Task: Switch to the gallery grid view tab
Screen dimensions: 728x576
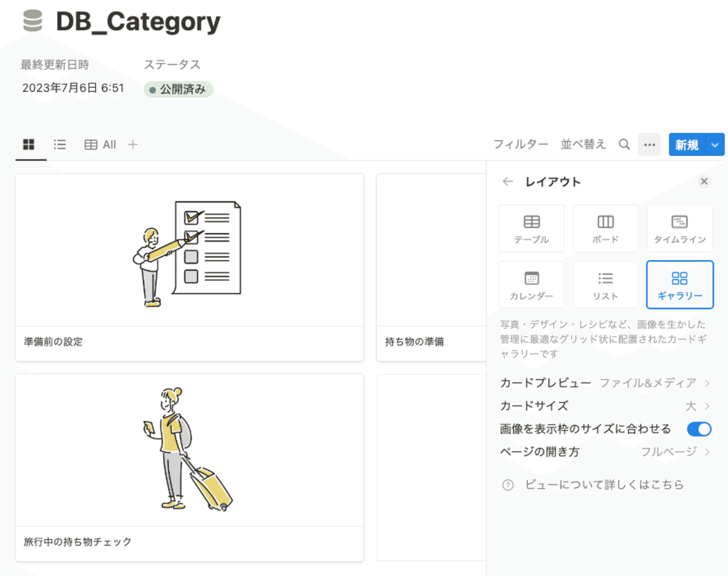Action: click(29, 144)
